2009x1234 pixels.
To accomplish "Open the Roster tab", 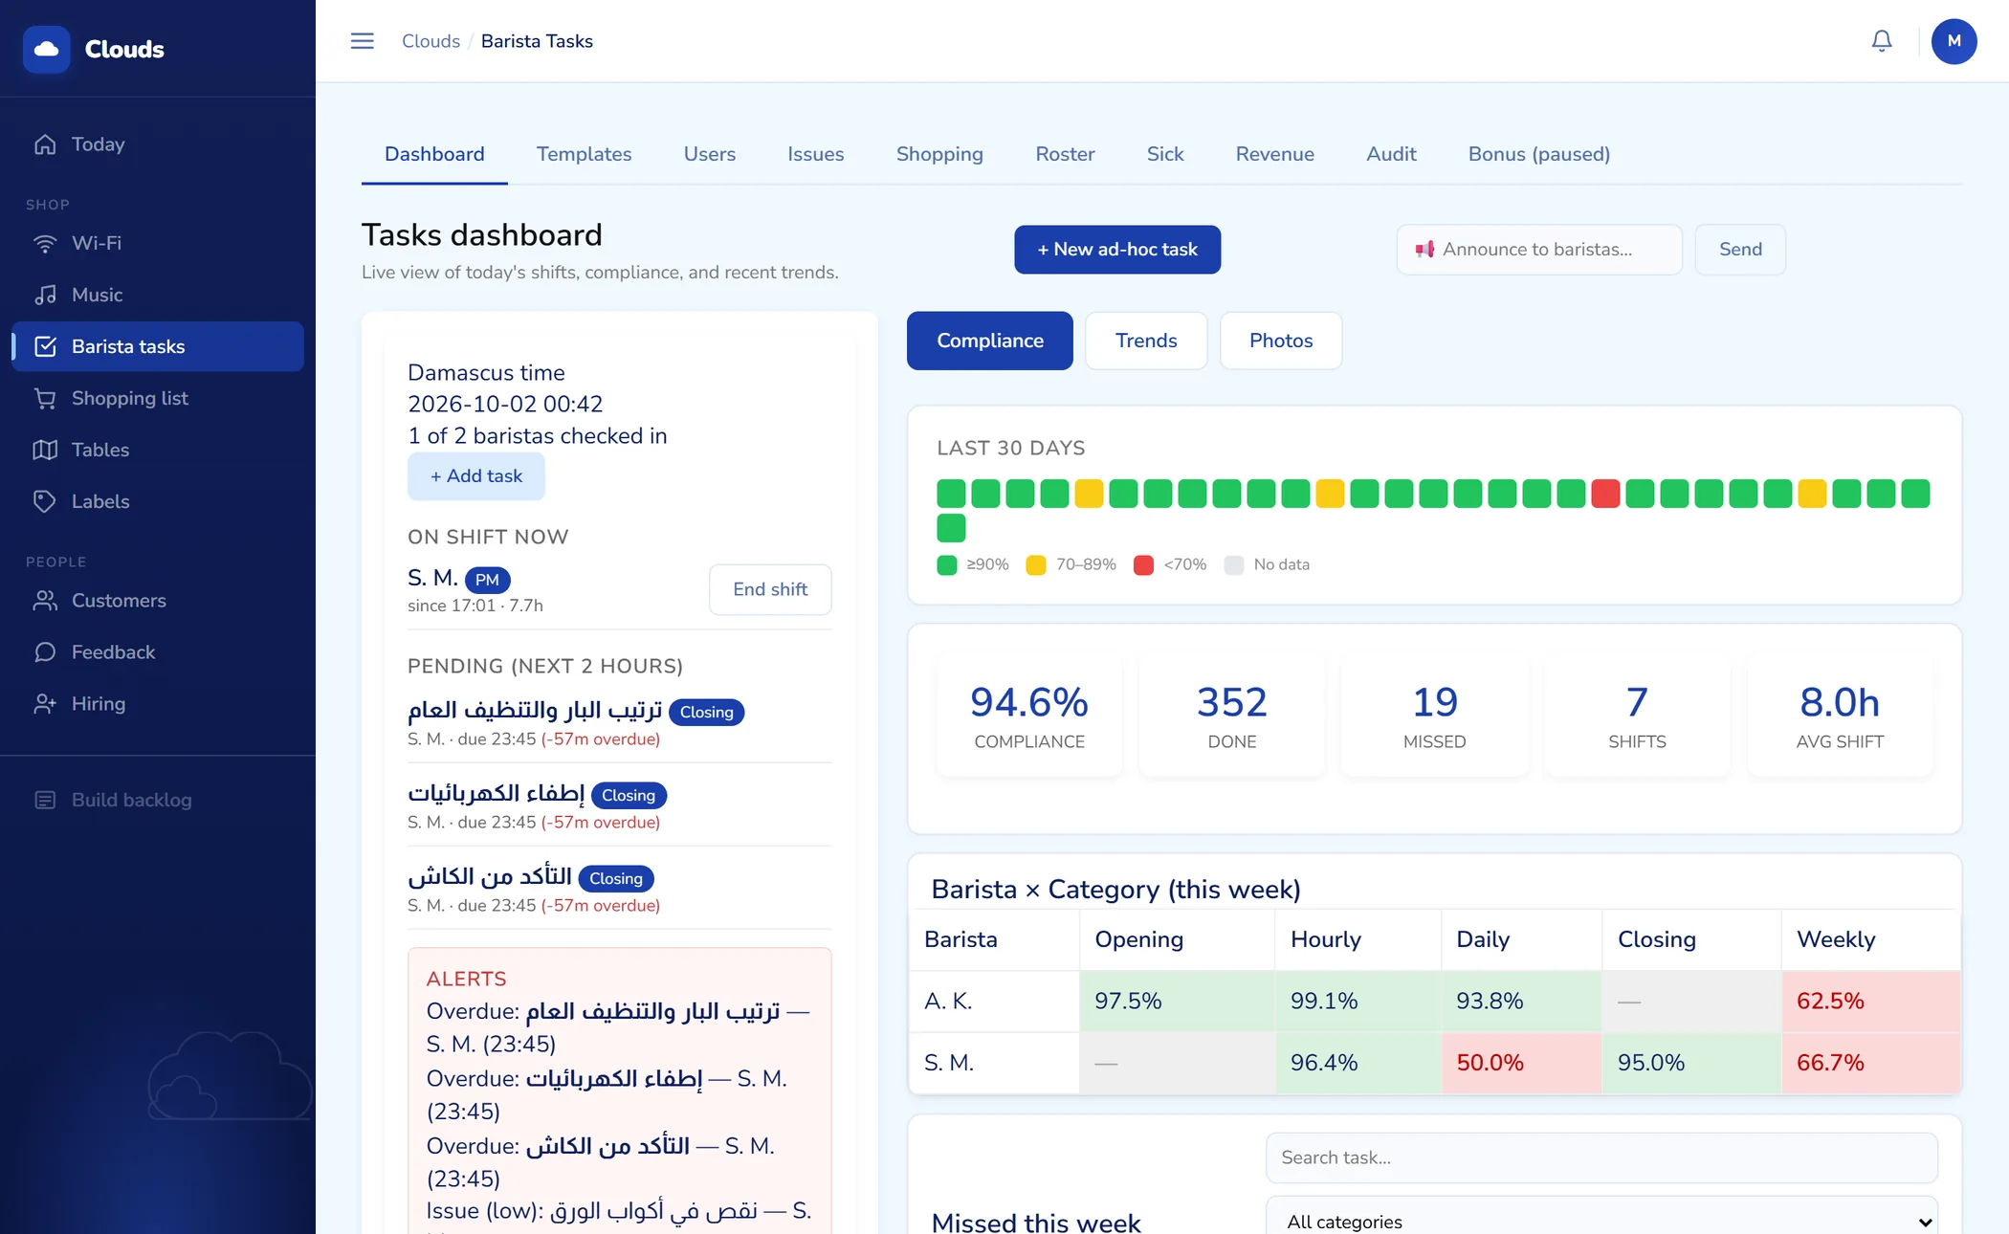I will [x=1065, y=154].
